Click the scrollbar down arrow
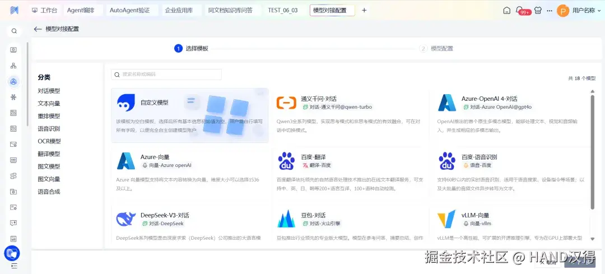Screen dimensions: 605x274 coord(593,239)
